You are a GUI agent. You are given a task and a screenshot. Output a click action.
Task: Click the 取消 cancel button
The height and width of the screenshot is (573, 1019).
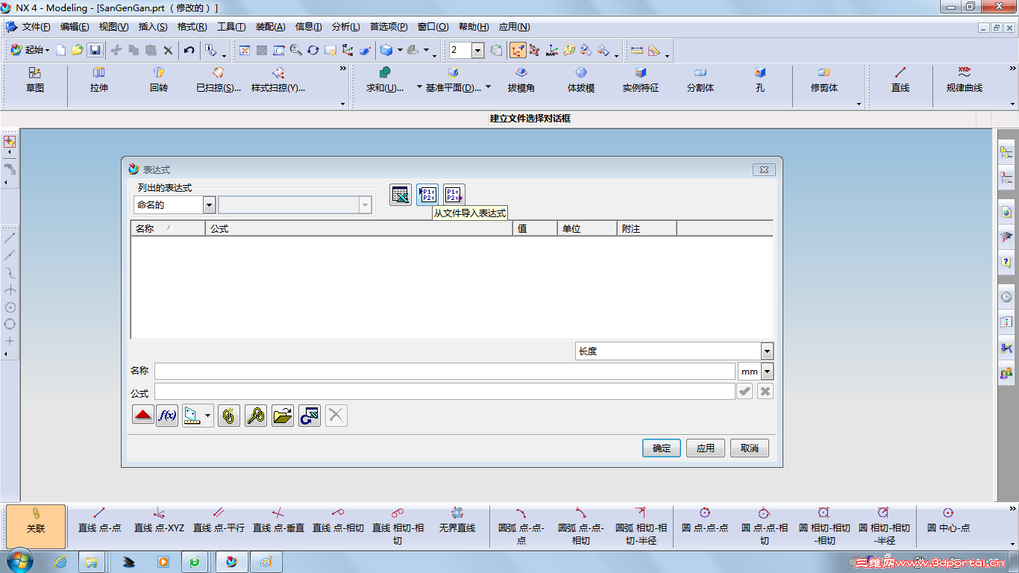(x=750, y=448)
